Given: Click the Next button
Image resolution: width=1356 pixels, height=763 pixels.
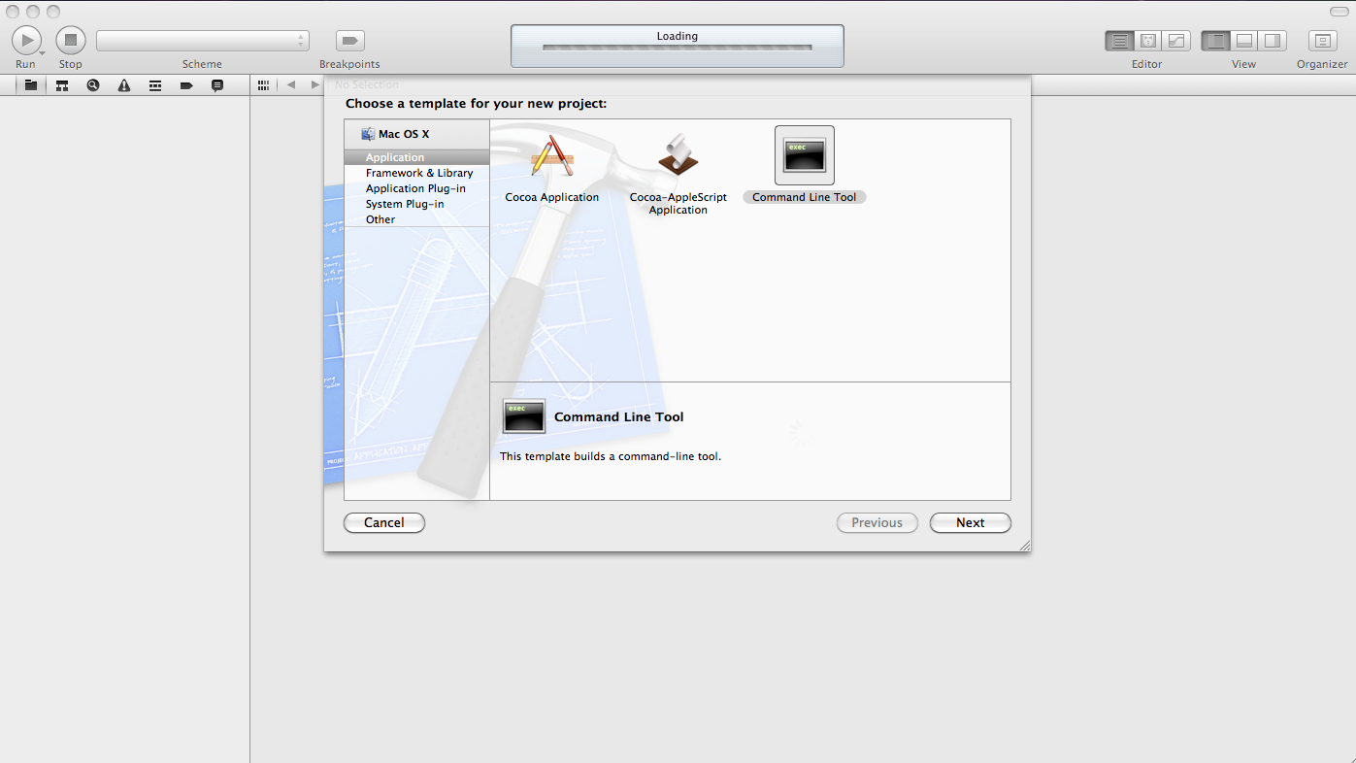Looking at the screenshot, I should (971, 522).
